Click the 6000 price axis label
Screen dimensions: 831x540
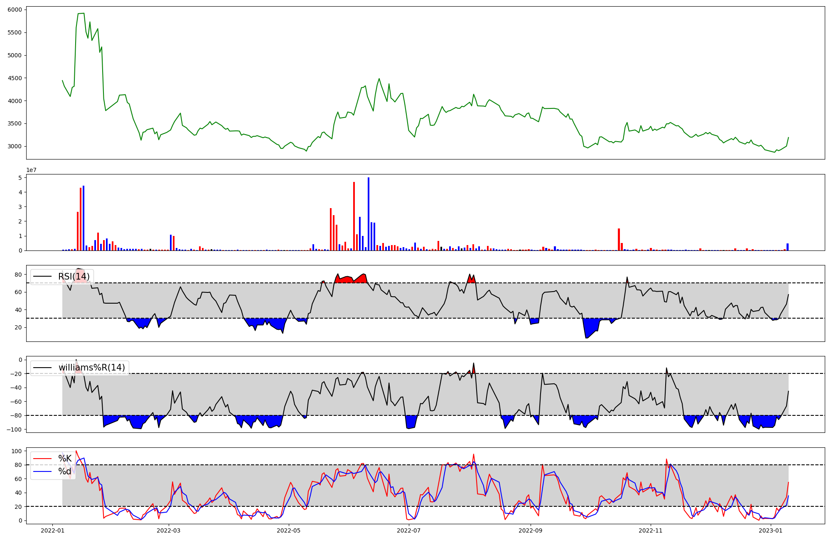point(15,10)
